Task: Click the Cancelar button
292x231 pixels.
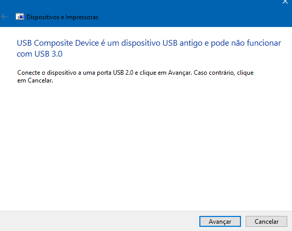Action: 266,221
